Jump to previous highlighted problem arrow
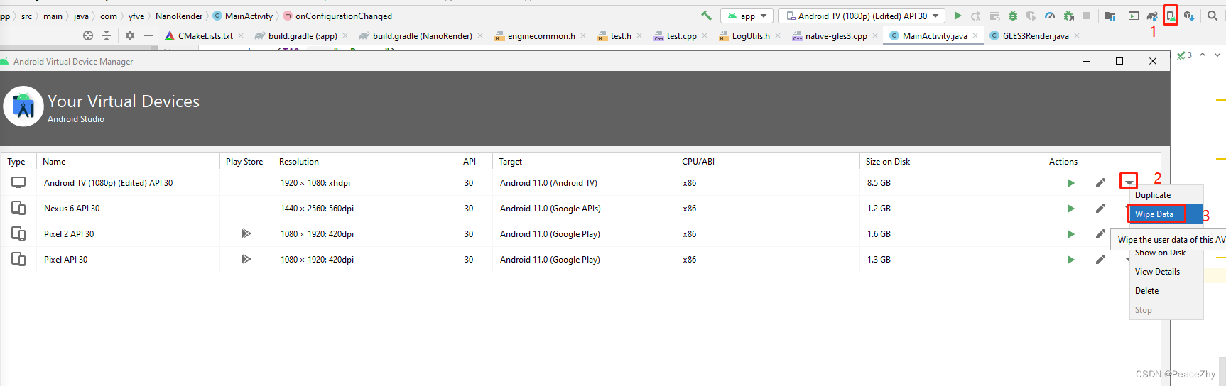 (1203, 55)
